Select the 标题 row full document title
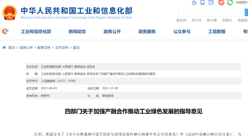 [x=98, y=74]
